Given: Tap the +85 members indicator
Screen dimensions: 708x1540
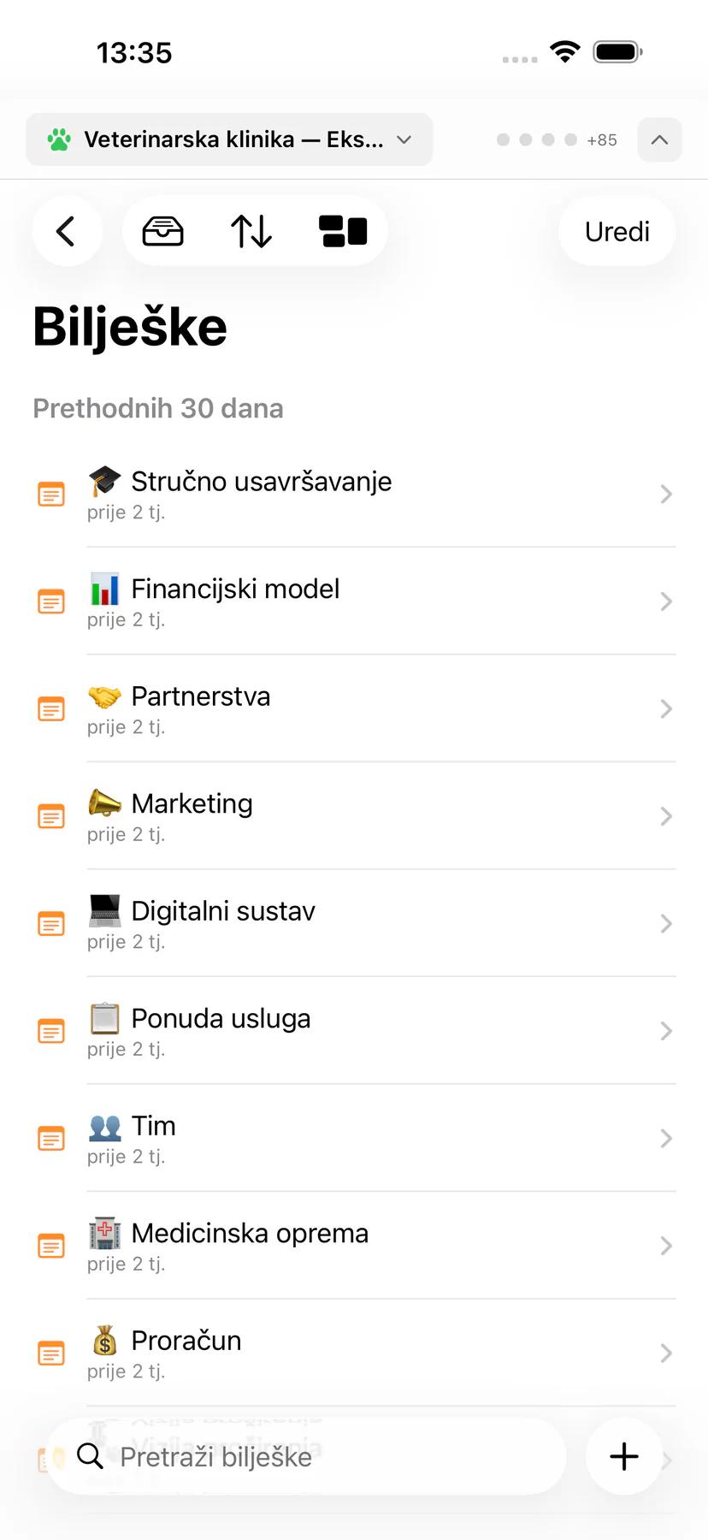Looking at the screenshot, I should [602, 139].
